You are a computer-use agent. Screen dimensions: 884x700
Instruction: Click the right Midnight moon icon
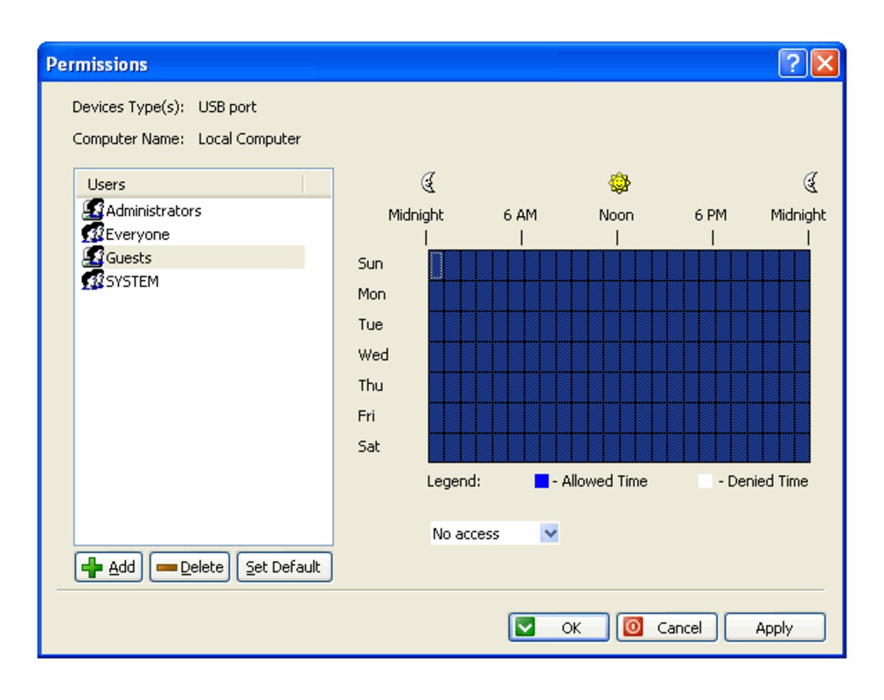coord(811,183)
